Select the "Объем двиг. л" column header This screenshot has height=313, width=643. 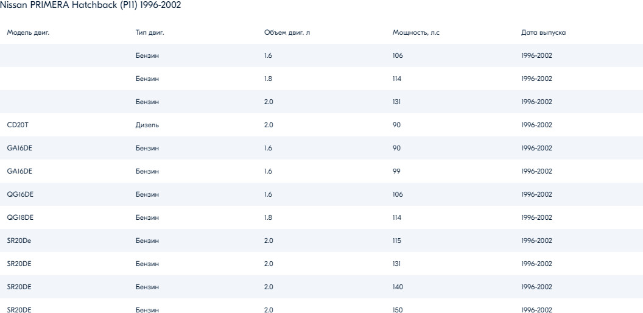pyautogui.click(x=287, y=32)
